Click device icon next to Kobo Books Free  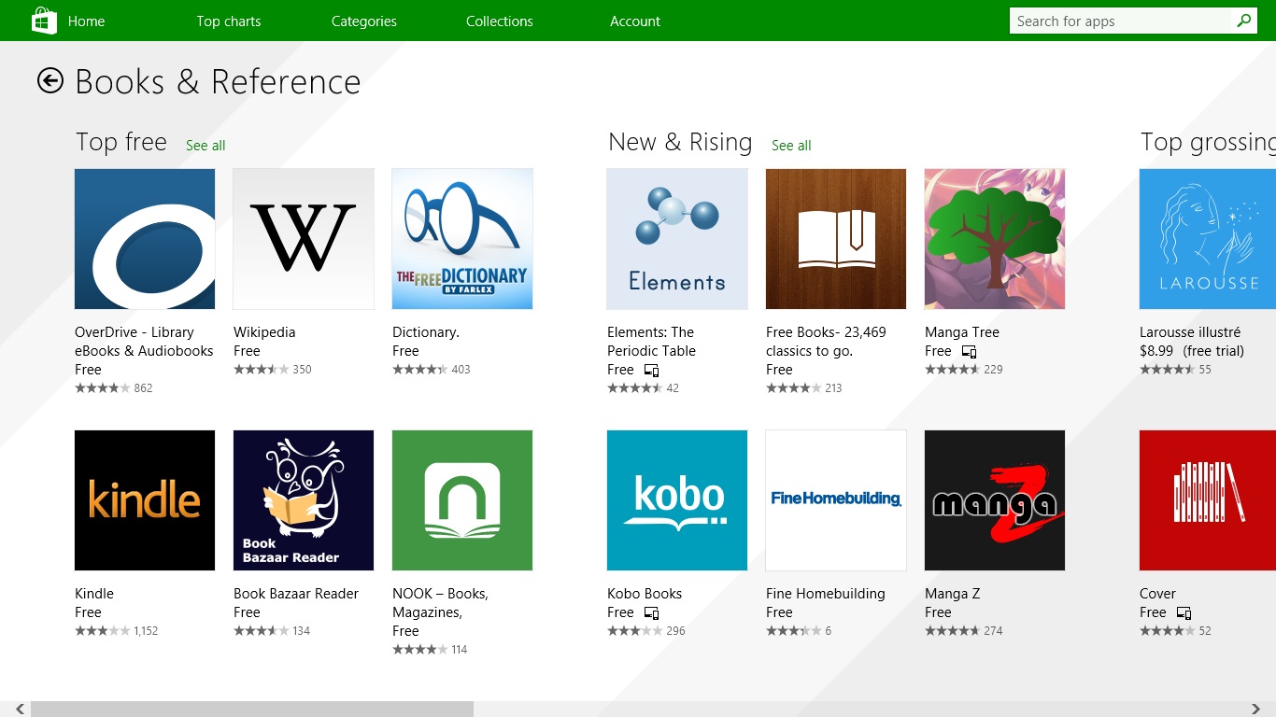(x=652, y=613)
